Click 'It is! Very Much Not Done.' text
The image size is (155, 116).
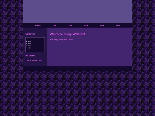(x=61, y=40)
